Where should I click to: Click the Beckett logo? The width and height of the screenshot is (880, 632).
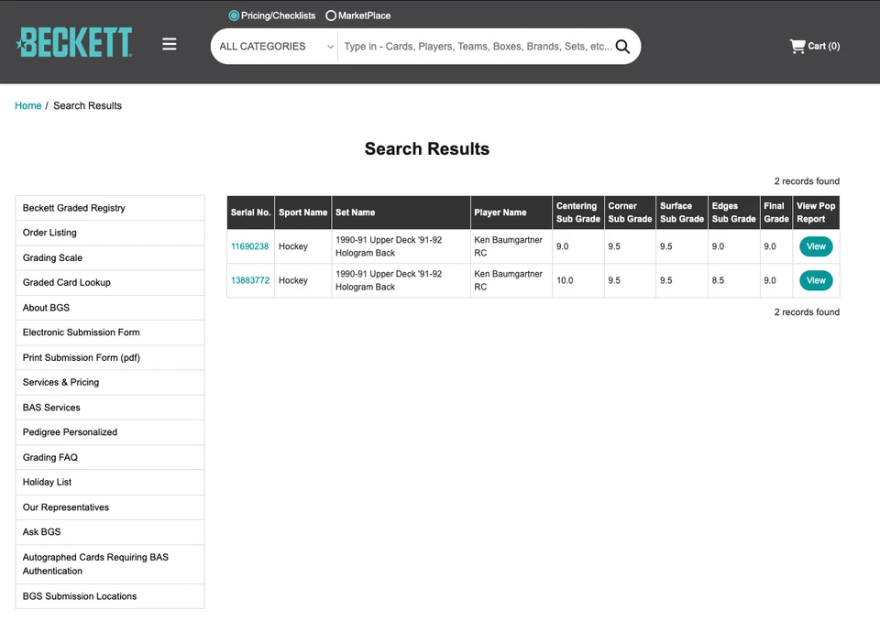coord(74,43)
